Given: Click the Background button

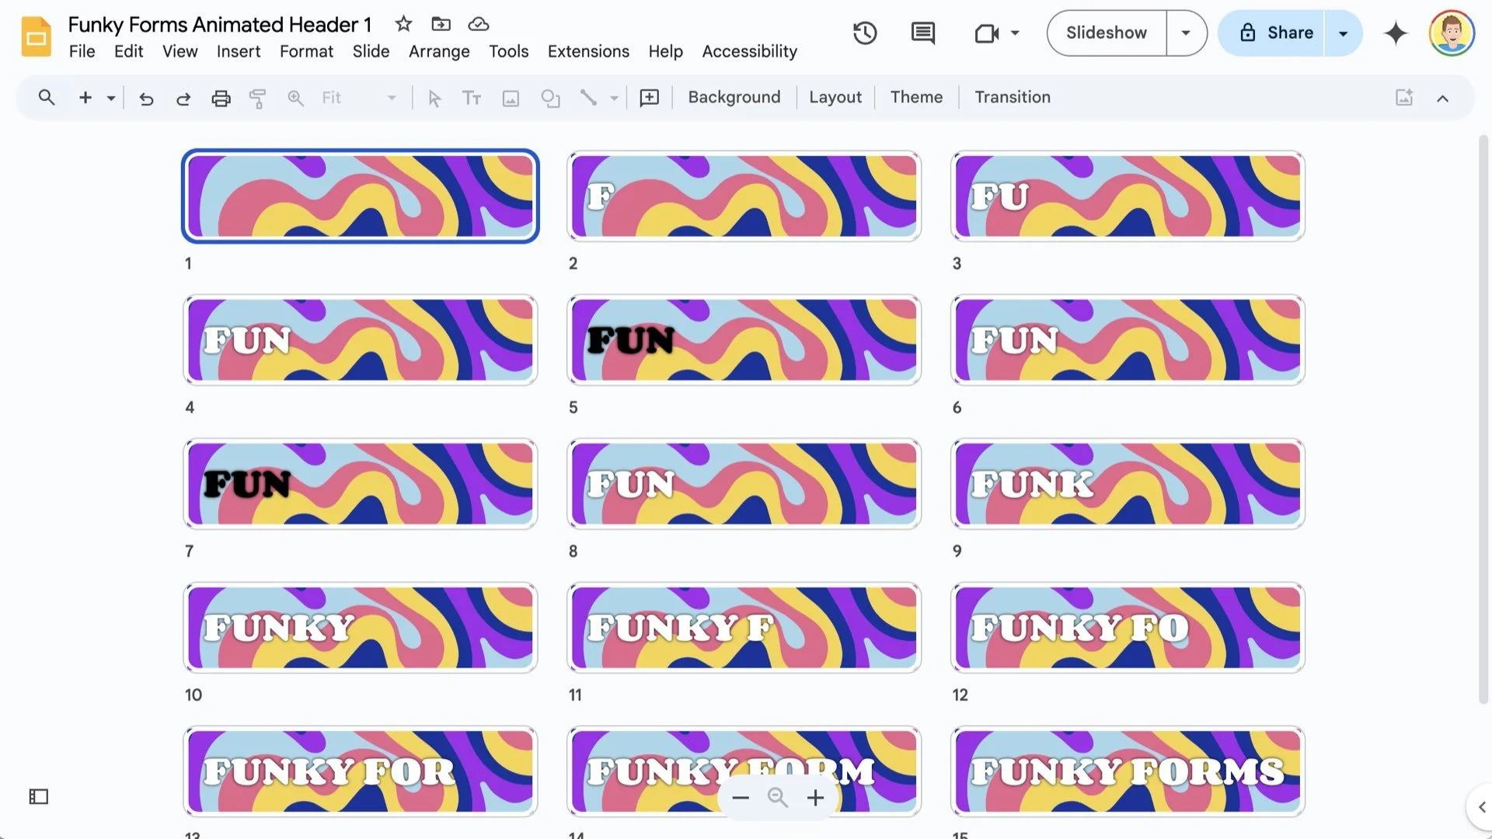Looking at the screenshot, I should pyautogui.click(x=734, y=97).
